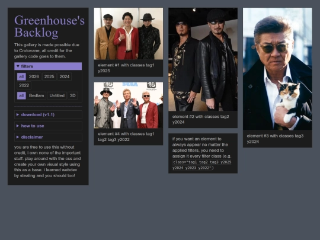Viewport: 320px width, 240px height.
Task: Click the element #3 caption text
Action: point(275,139)
